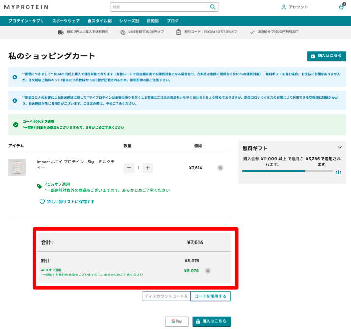Click top 購入はこちら checkout button
The image size is (351, 329).
click(x=326, y=56)
